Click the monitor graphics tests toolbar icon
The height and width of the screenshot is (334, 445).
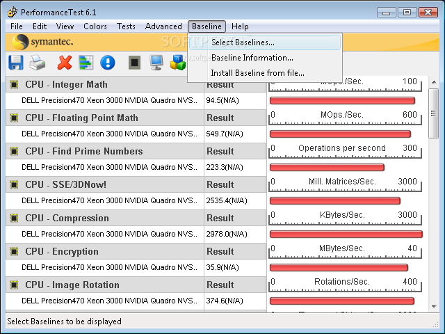(156, 63)
